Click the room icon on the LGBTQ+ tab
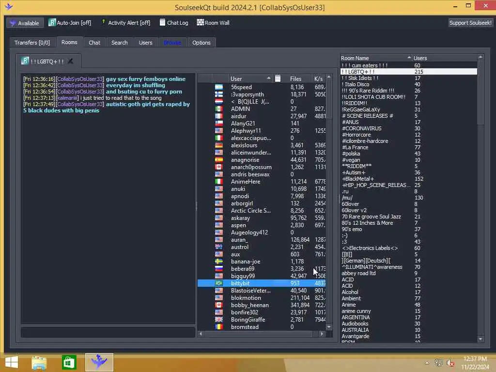 tap(25, 61)
